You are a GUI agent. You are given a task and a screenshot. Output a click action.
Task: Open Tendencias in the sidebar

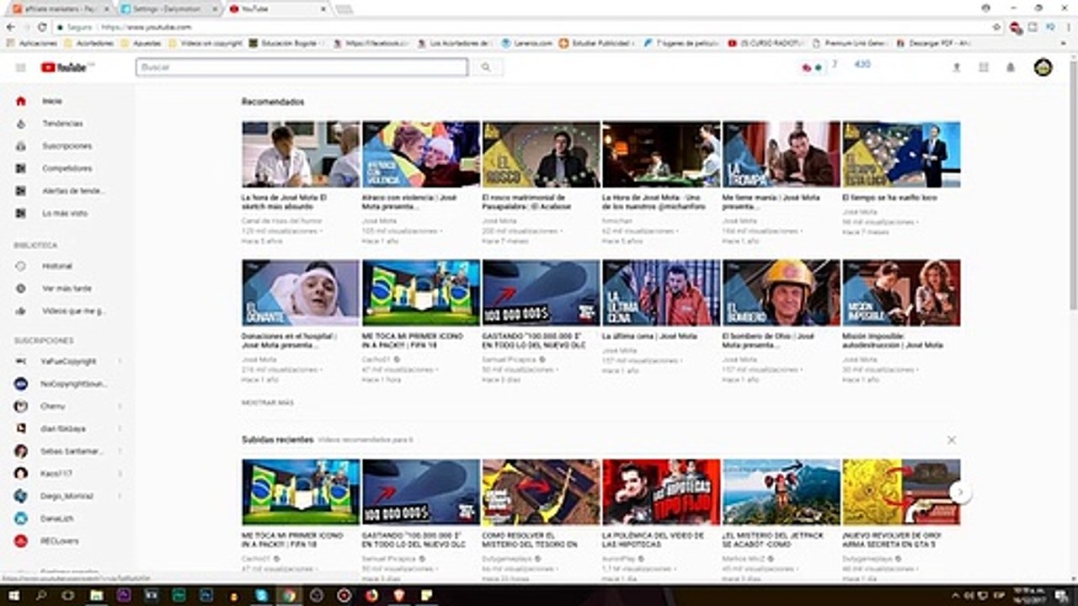pyautogui.click(x=67, y=124)
